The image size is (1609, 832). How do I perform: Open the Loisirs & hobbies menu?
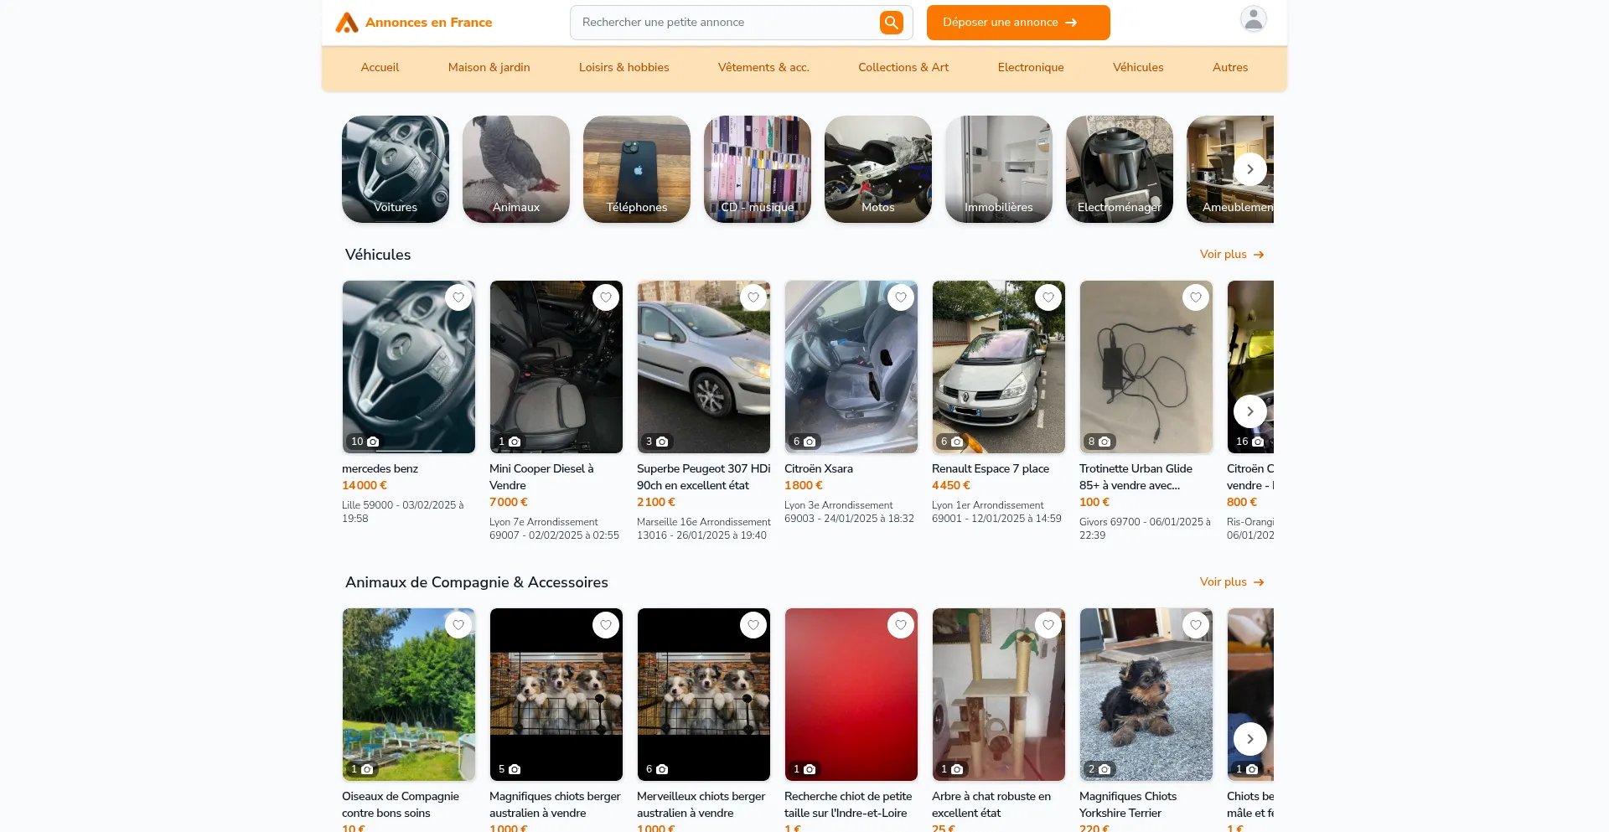[624, 68]
